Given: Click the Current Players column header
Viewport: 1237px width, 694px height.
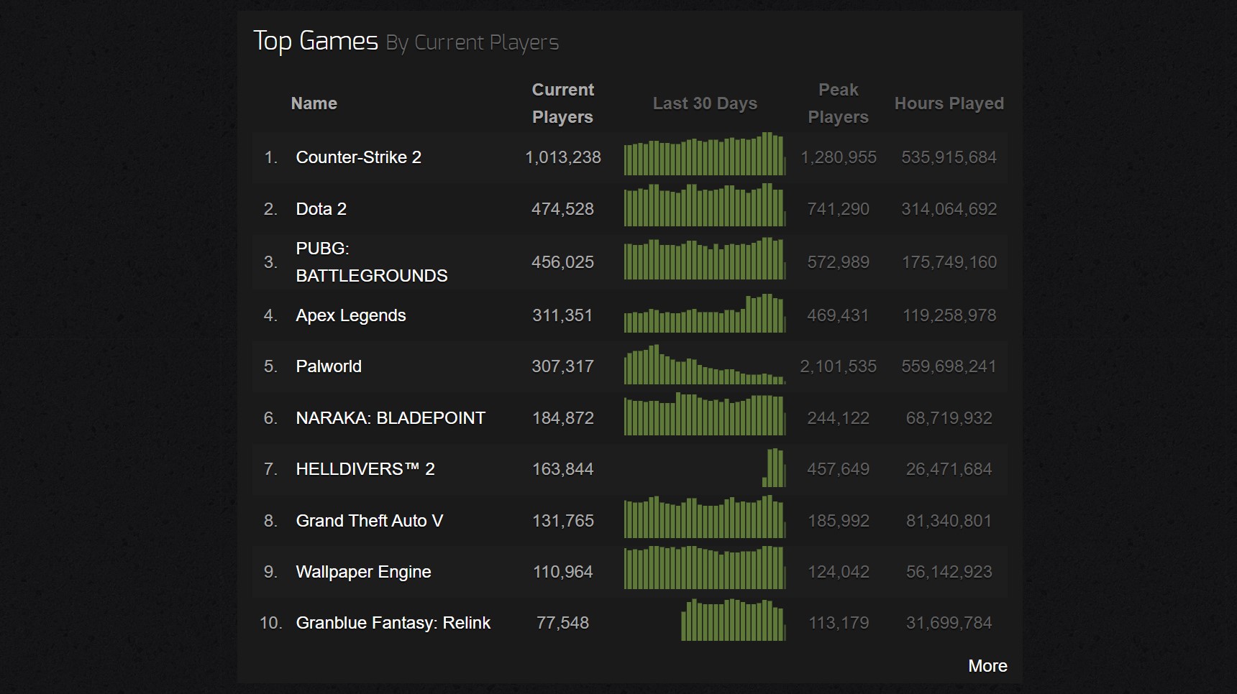Looking at the screenshot, I should coord(562,103).
